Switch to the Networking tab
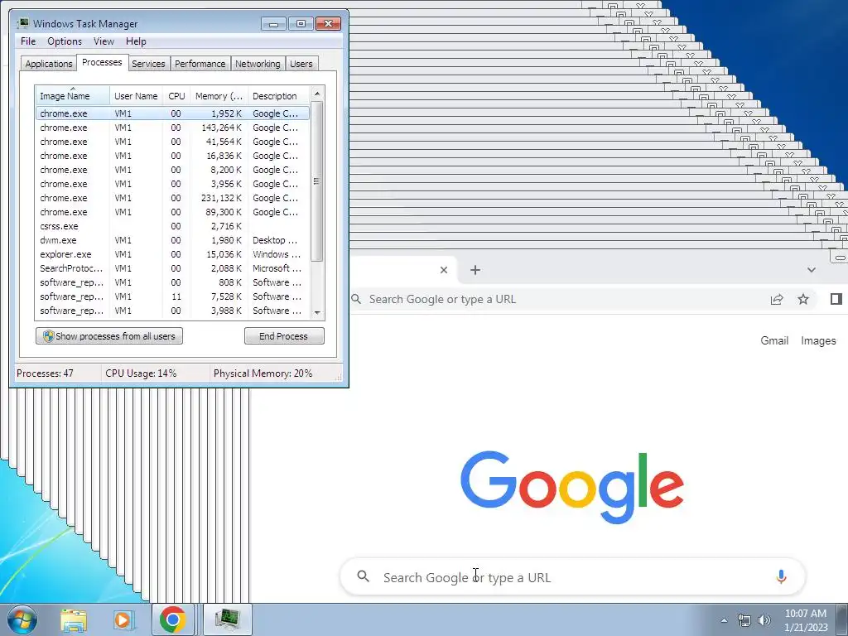 point(258,63)
